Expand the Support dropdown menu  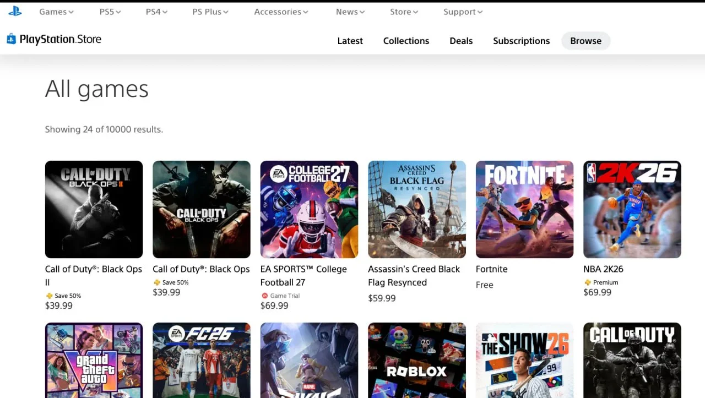463,12
